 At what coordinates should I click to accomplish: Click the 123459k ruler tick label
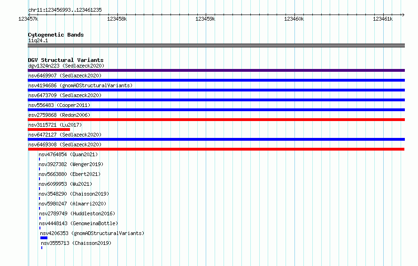[205, 19]
